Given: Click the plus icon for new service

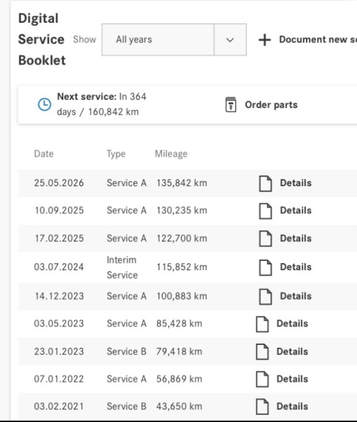Looking at the screenshot, I should tap(265, 40).
